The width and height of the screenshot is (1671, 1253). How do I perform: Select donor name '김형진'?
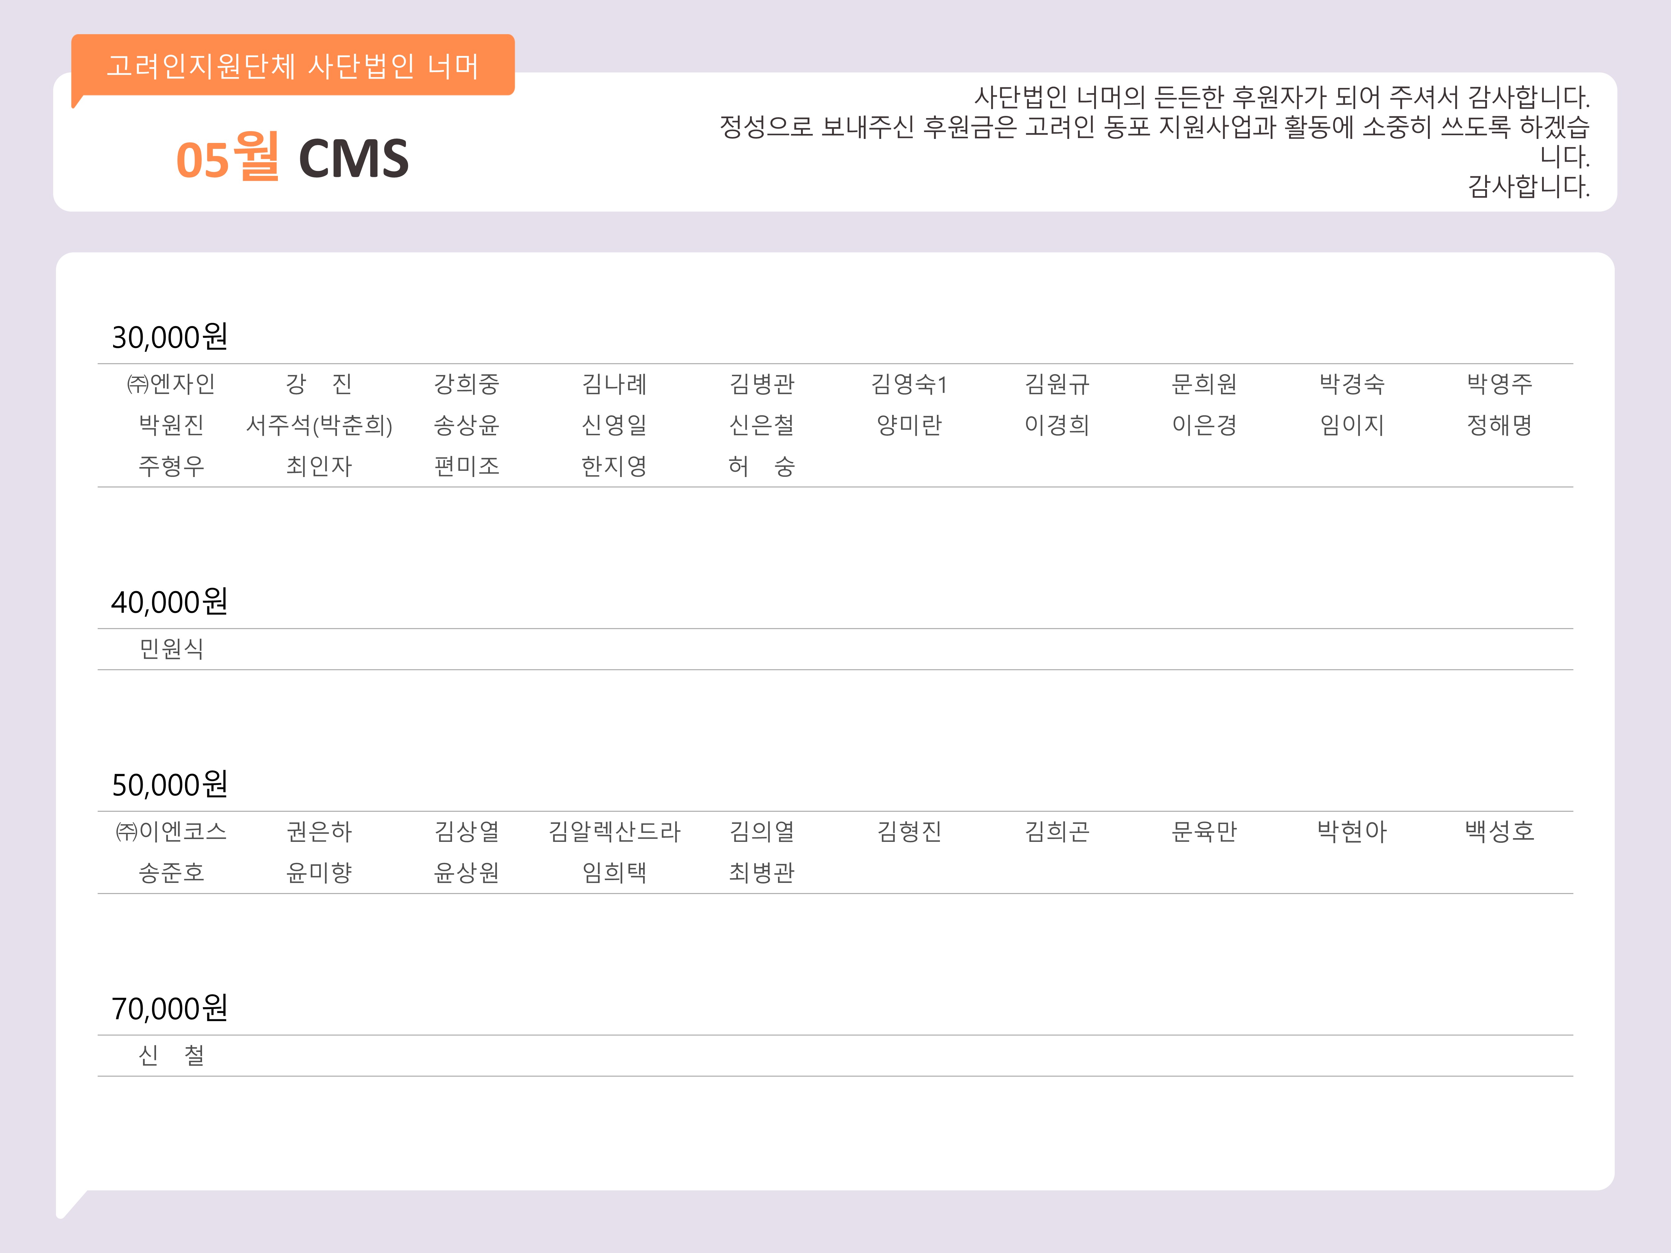pos(909,832)
